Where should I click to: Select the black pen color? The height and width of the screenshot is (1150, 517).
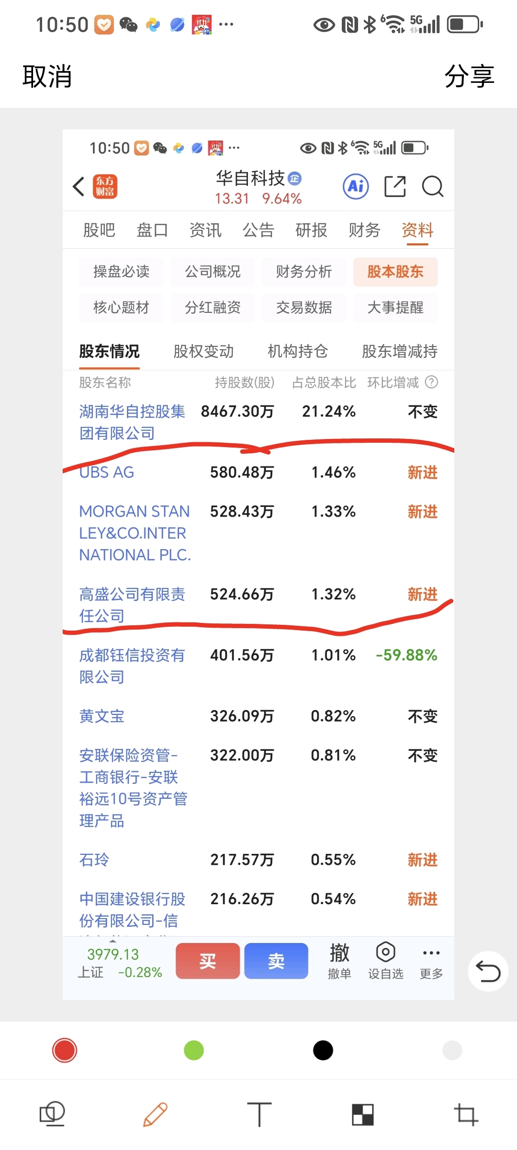tap(323, 1050)
